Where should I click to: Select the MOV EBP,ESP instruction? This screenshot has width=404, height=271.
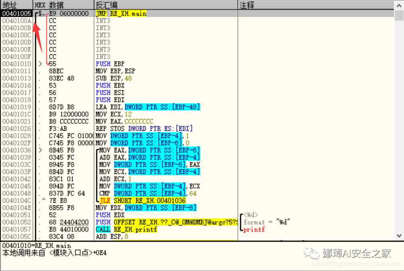point(115,71)
